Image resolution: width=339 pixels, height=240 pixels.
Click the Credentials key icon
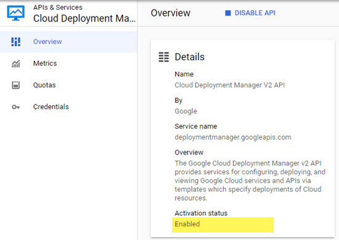click(15, 107)
